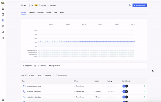Click 15 mins duration for Call with James Ross
The width and height of the screenshot is (161, 102).
click(x=98, y=92)
